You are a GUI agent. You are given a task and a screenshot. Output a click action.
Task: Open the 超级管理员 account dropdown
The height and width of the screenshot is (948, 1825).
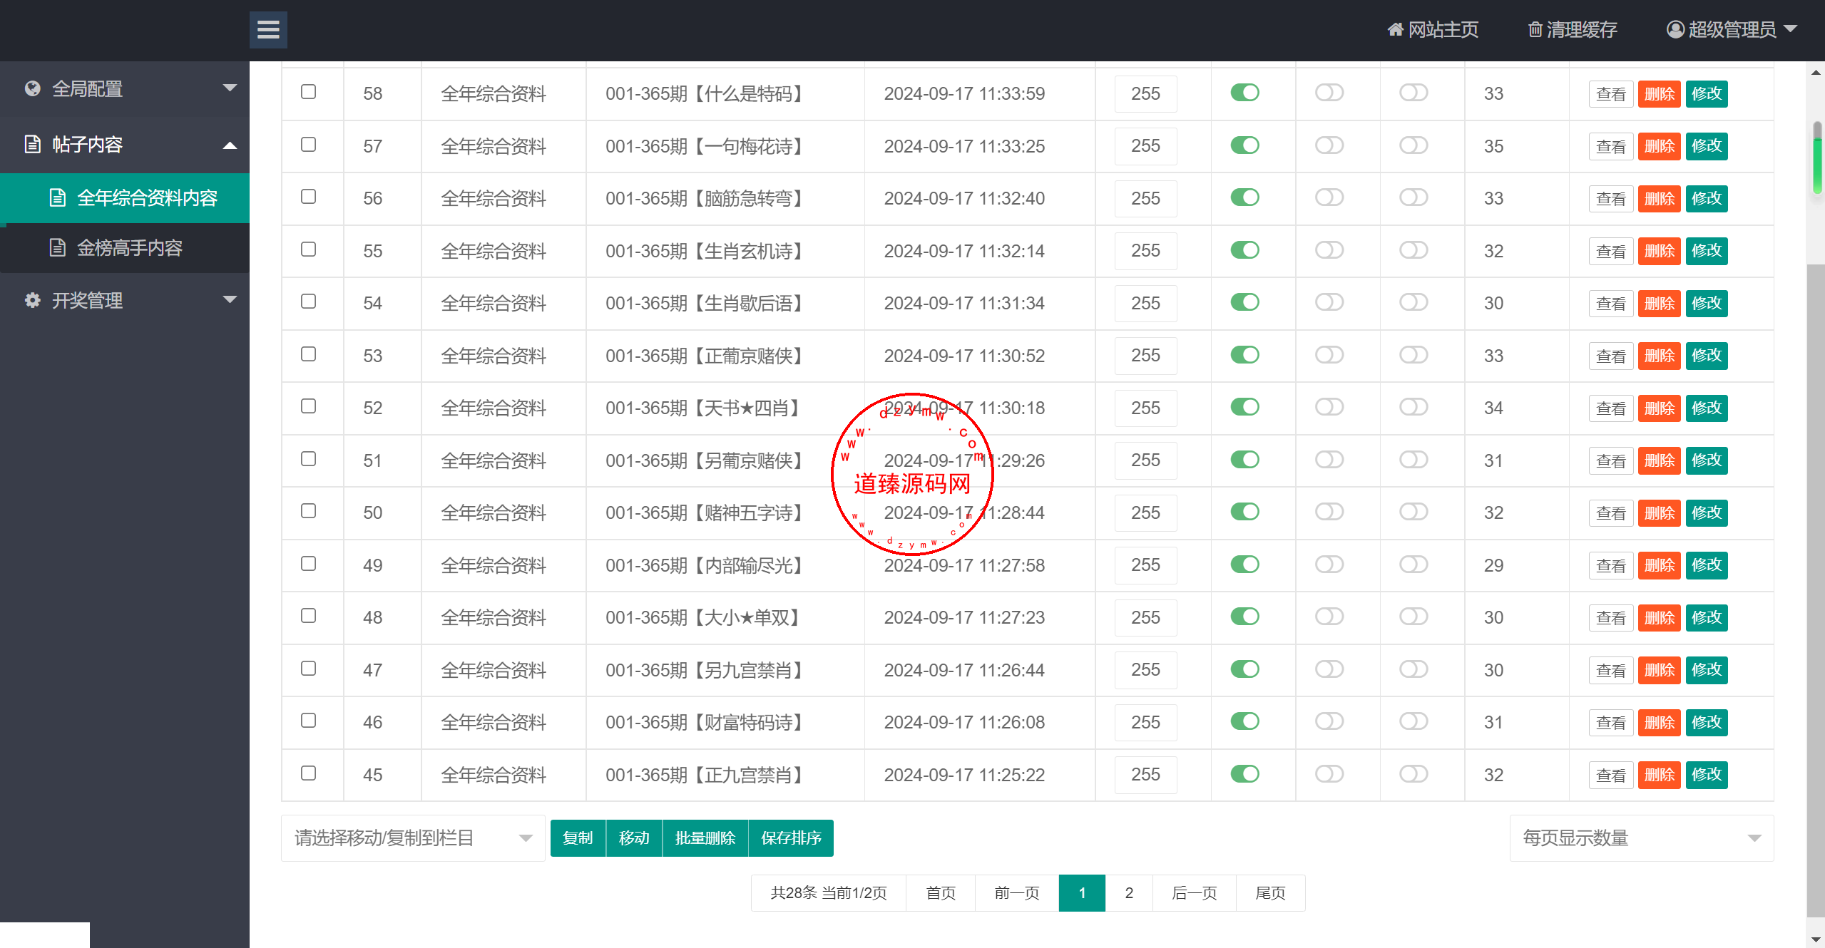(1731, 29)
